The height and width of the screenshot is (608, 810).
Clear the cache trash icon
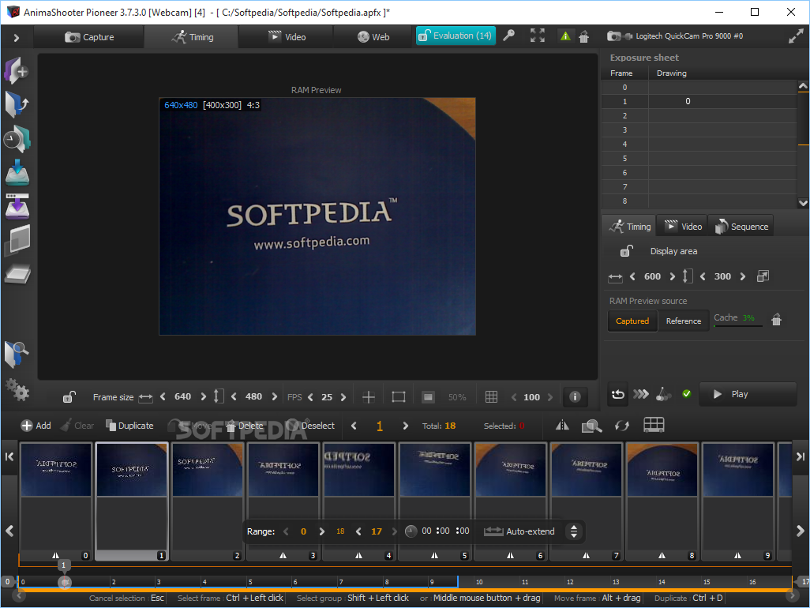click(776, 320)
